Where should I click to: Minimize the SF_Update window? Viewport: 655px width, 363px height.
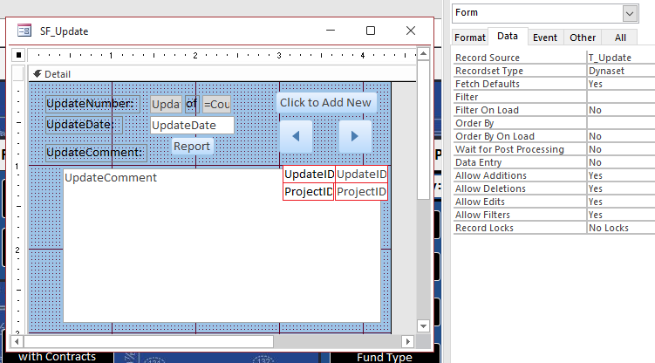[x=331, y=31]
